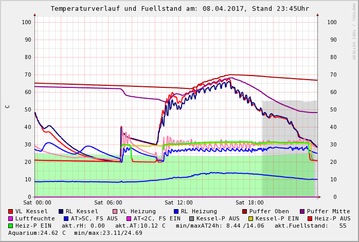Click the AT>5C, FS AUS legend swatch
This screenshot has height=242, width=359.
[x=66, y=218]
